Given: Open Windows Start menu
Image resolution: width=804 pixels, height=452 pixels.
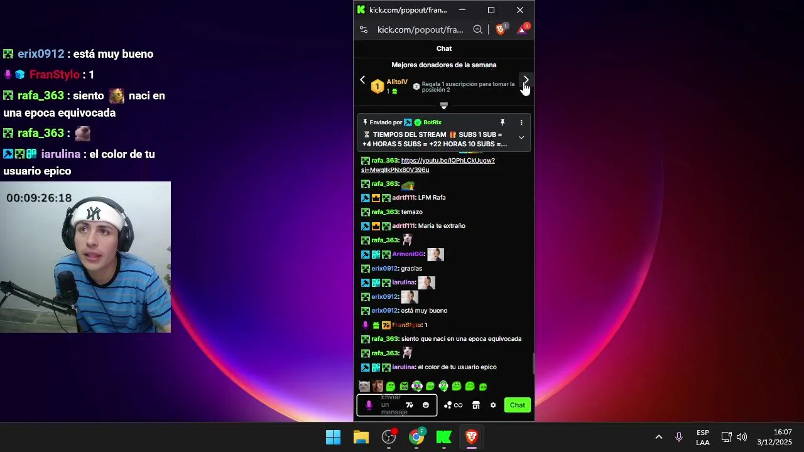Looking at the screenshot, I should 333,437.
